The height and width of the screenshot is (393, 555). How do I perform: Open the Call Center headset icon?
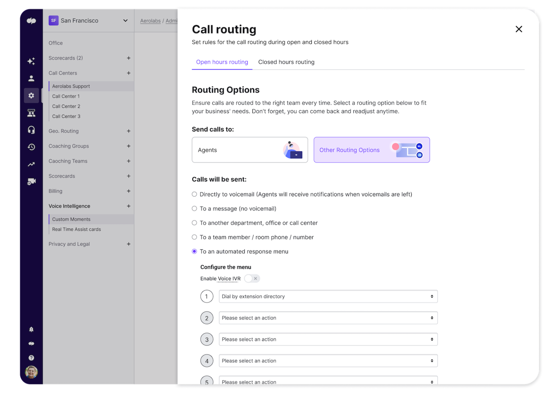31,130
